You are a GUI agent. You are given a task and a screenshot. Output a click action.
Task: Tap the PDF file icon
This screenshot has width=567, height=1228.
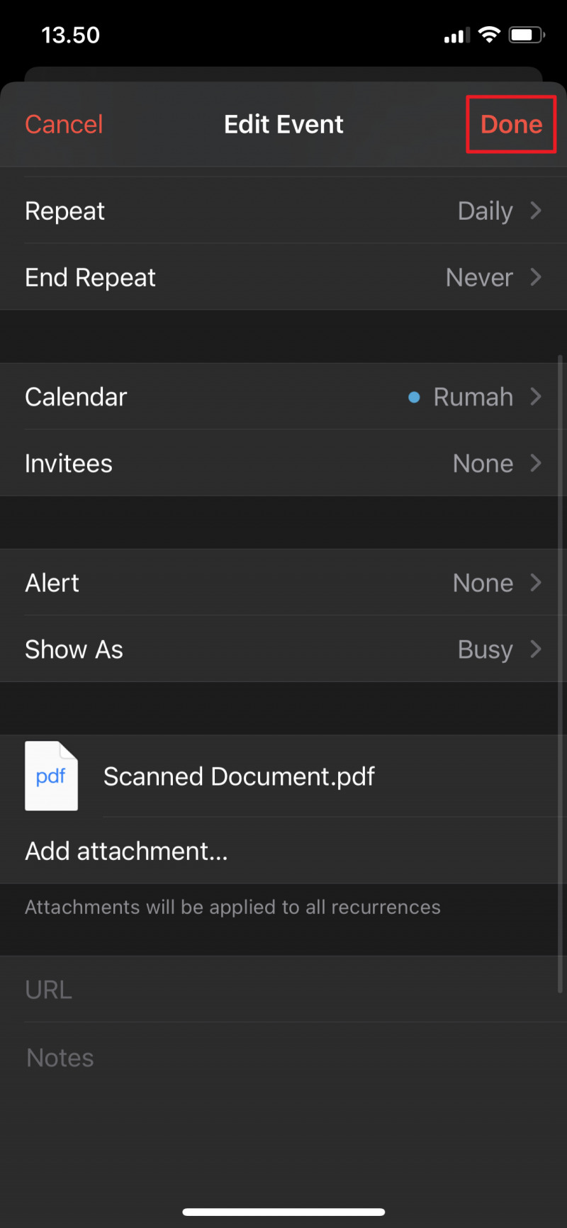[51, 776]
